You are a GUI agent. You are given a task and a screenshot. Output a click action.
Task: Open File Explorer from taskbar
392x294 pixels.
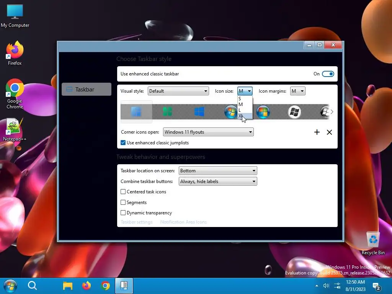pos(67,286)
